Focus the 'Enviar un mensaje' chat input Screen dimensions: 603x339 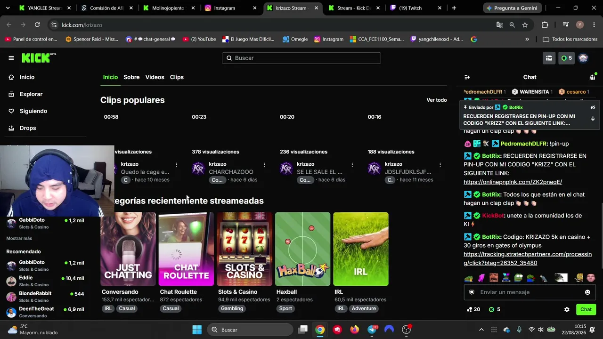pos(530,292)
